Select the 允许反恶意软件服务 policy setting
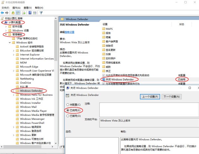Image resolution: width=199 pixels, height=154 pixels. click(x=126, y=75)
